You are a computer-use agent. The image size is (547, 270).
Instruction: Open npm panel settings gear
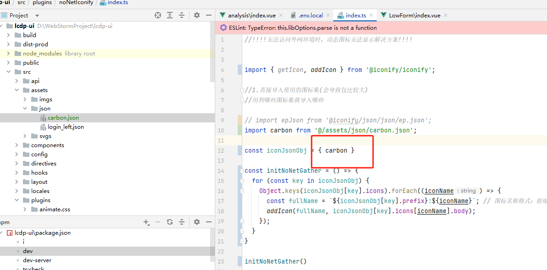[x=197, y=222]
